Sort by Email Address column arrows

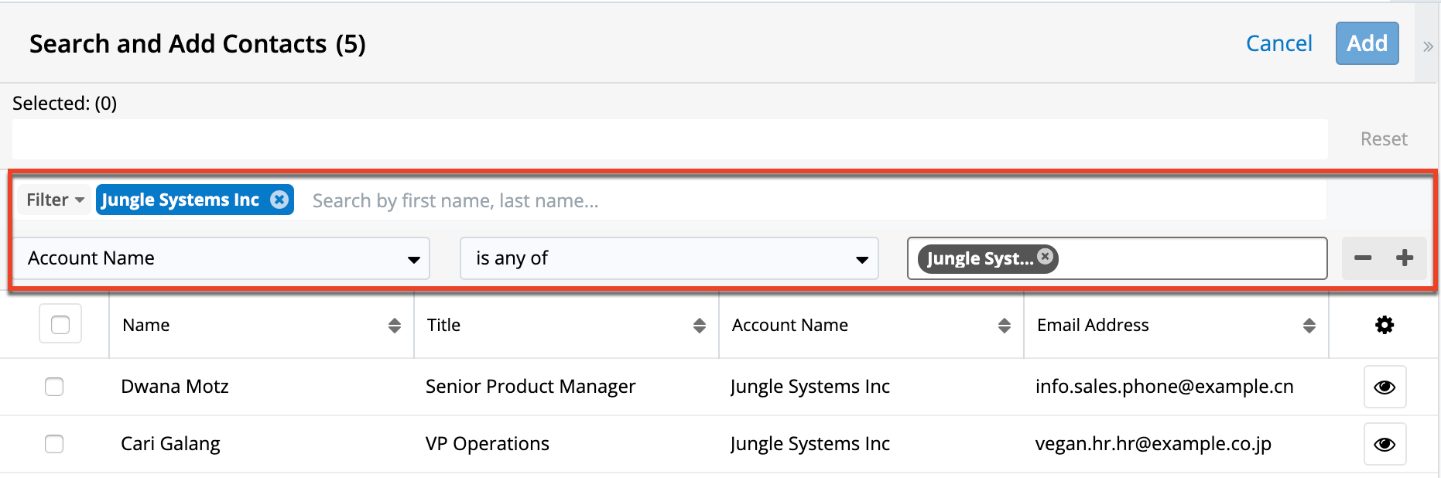click(1309, 326)
